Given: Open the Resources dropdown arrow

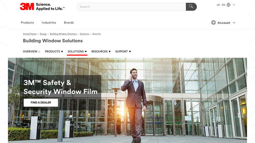Looking at the screenshot, I should [x=110, y=51].
